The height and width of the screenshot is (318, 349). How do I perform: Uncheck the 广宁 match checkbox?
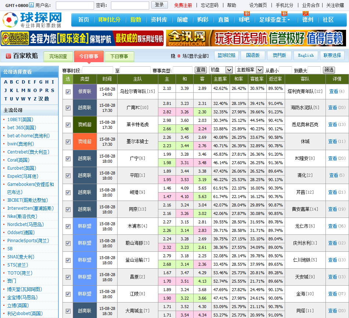[x=68, y=159]
